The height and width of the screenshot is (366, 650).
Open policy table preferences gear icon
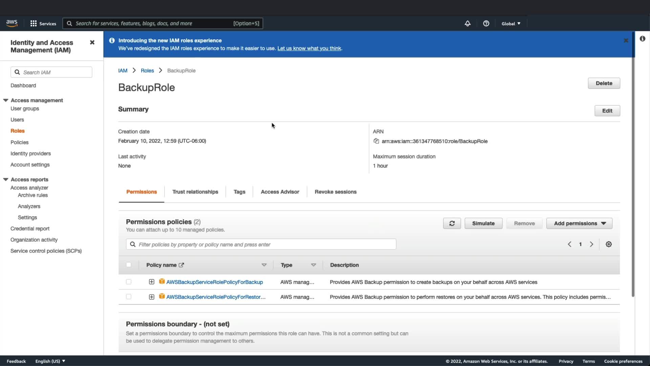point(608,244)
